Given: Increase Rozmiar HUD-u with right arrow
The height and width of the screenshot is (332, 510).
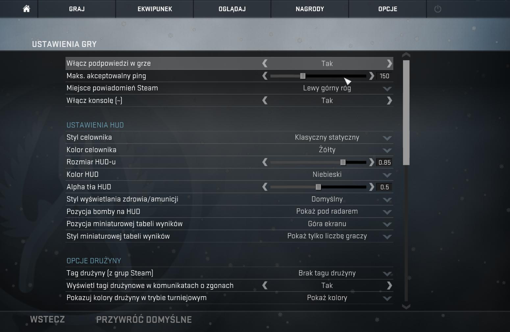Looking at the screenshot, I should [371, 162].
